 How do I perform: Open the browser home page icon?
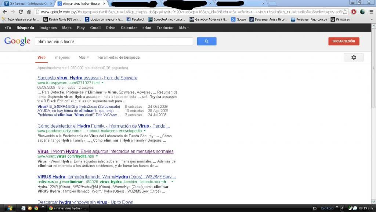(x=29, y=12)
